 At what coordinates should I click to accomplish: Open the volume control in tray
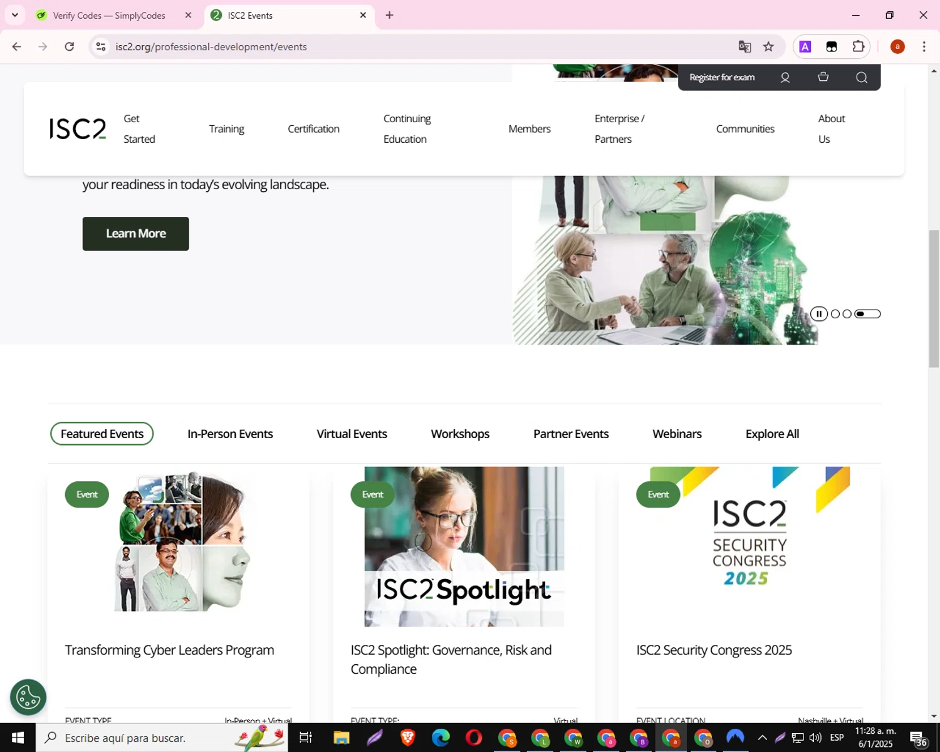point(815,738)
